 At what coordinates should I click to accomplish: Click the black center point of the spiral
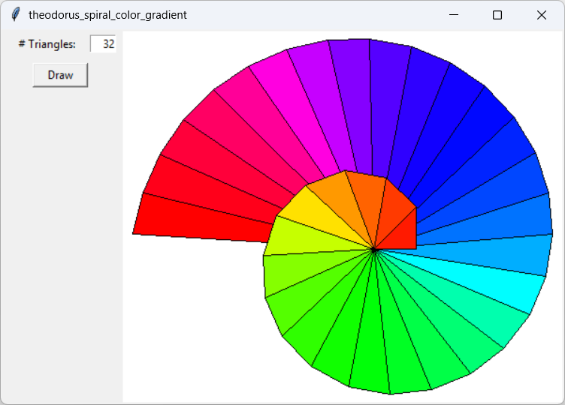coord(373,250)
